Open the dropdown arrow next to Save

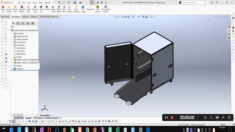tap(77, 3)
